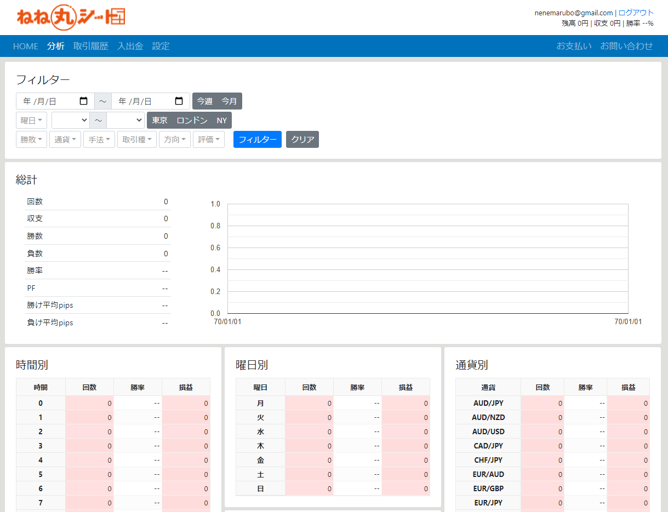Click the CHF/JPY row
Viewport: 668px width, 512px height.
(552, 460)
